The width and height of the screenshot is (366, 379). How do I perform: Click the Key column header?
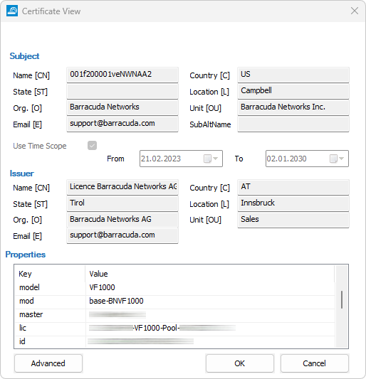coord(50,274)
